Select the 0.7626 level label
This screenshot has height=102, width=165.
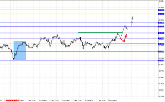(161, 44)
